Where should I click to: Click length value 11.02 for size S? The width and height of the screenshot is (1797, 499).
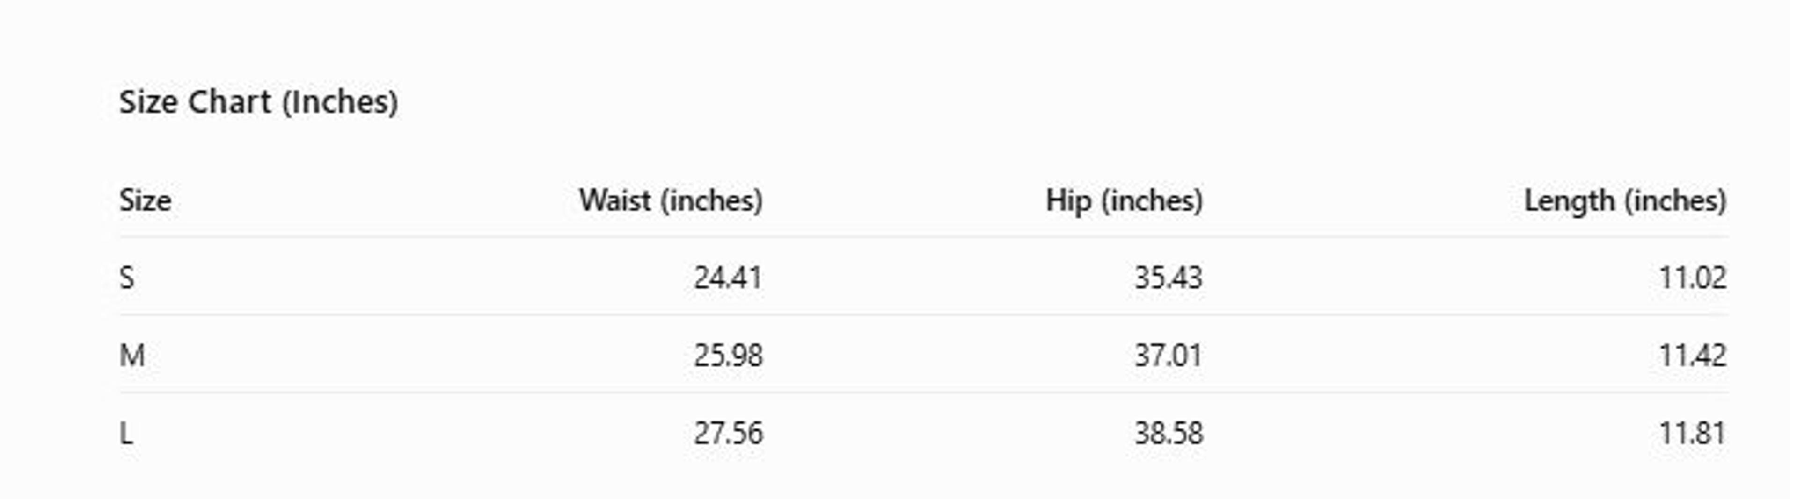[x=1692, y=278]
